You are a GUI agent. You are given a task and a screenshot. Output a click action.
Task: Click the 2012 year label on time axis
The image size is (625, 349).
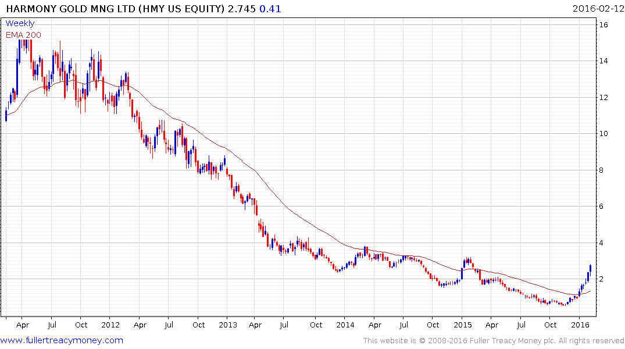(110, 325)
